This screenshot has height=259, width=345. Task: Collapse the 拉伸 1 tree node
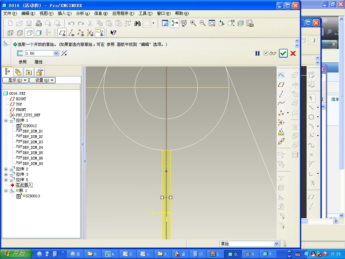click(6, 120)
